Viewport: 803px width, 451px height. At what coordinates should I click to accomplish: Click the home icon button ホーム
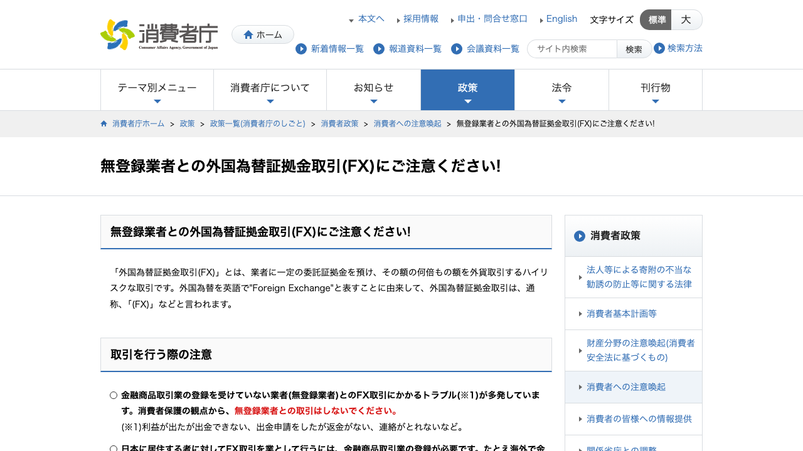click(x=263, y=34)
